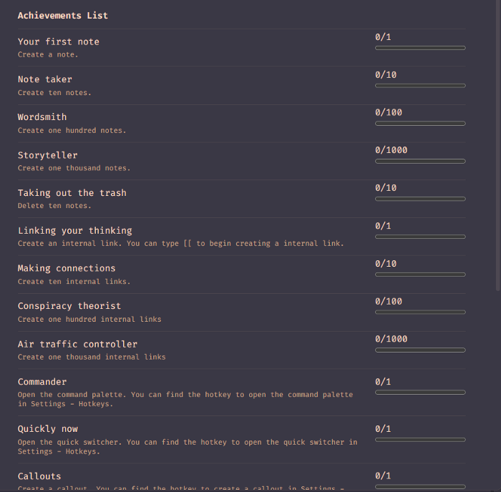Click the Taking out the trash progress bar
This screenshot has height=492, width=501.
tap(420, 199)
